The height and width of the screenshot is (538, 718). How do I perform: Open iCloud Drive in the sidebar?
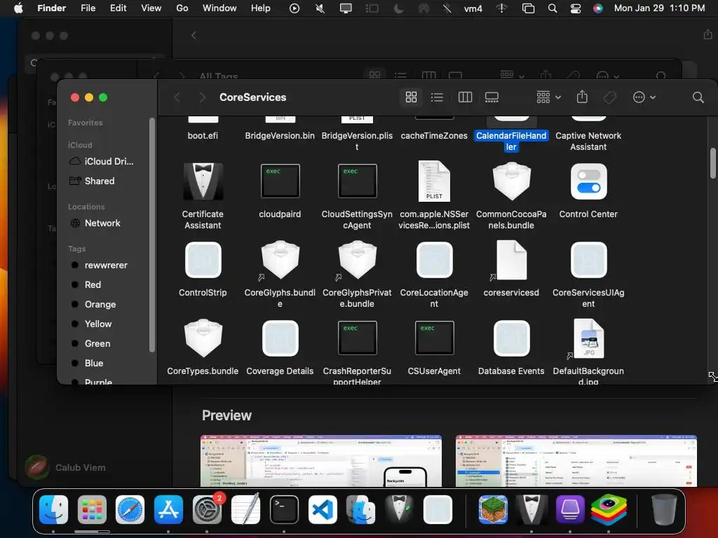(108, 162)
